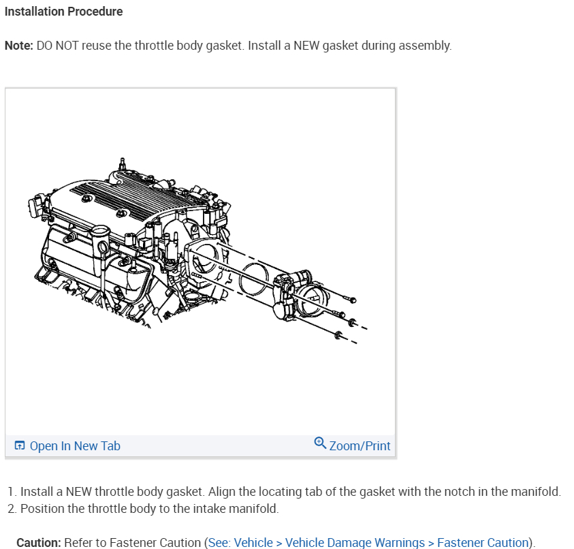Open the diagram via Open In New Tab
This screenshot has width=574, height=549.
click(75, 445)
